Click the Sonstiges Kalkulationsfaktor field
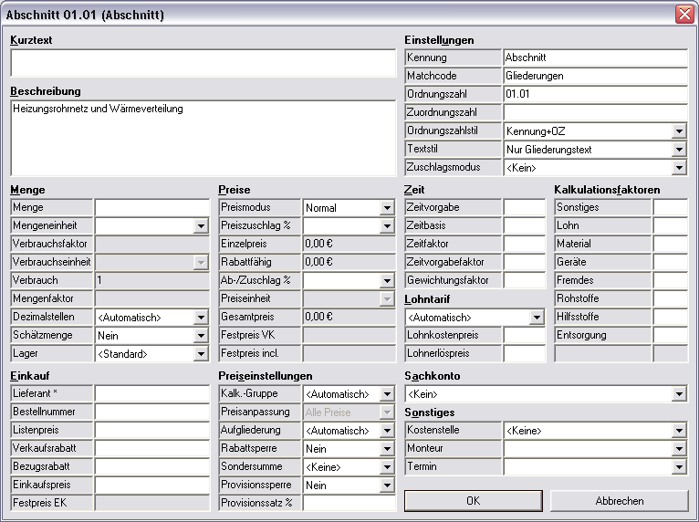 click(x=671, y=207)
